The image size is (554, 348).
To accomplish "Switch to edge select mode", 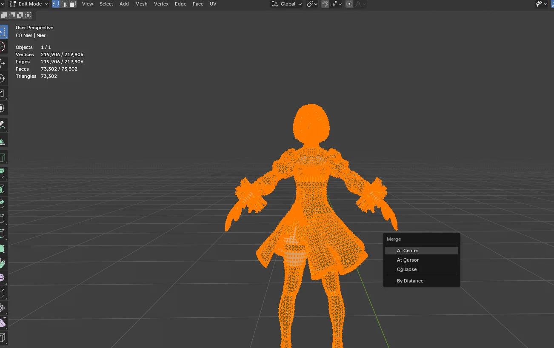I will (64, 4).
